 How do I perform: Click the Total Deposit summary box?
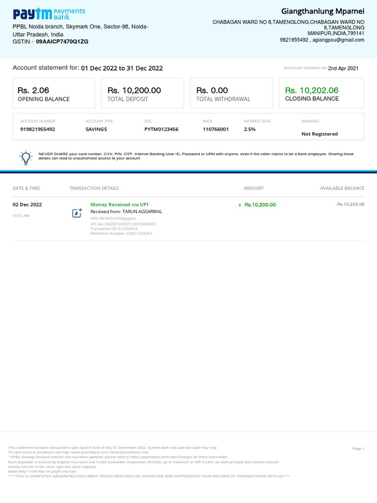point(142,93)
